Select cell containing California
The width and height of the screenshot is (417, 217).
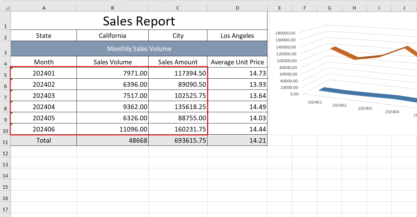pos(112,36)
